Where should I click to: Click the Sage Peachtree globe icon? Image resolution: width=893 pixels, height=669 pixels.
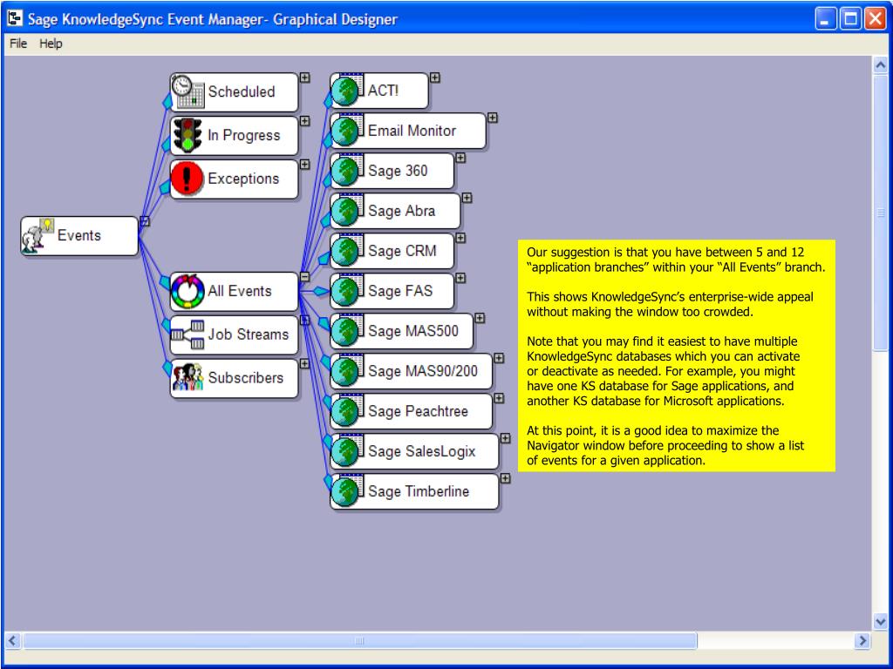pyautogui.click(x=347, y=411)
